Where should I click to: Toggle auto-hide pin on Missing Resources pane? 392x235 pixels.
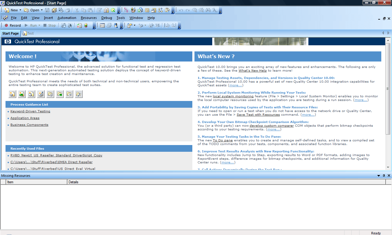pos(384,176)
